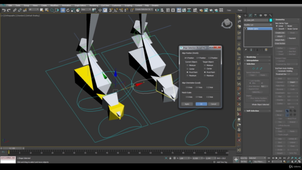Open the Create tab in command panel

coord(245,16)
